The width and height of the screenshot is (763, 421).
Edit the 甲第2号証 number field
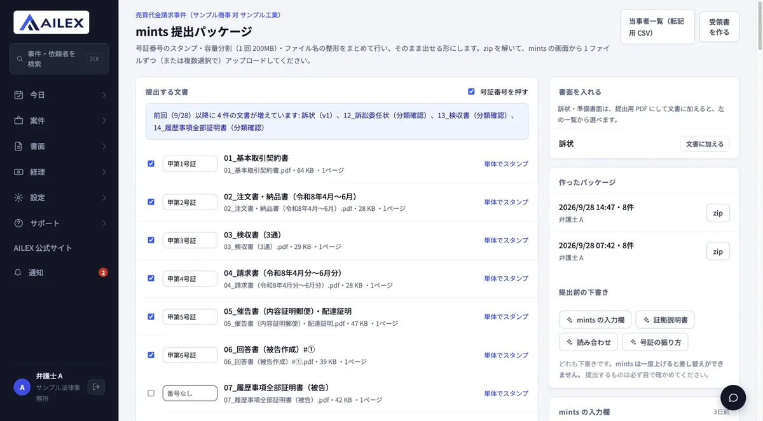click(x=190, y=202)
